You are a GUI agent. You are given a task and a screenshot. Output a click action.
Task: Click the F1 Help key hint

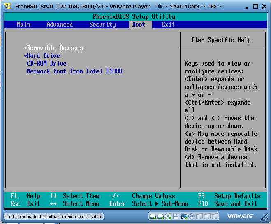25,196
